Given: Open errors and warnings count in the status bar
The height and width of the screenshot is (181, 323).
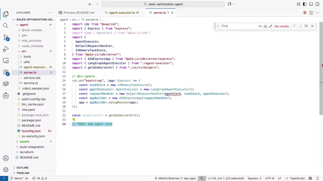Looking at the screenshot, I should [x=40, y=178].
